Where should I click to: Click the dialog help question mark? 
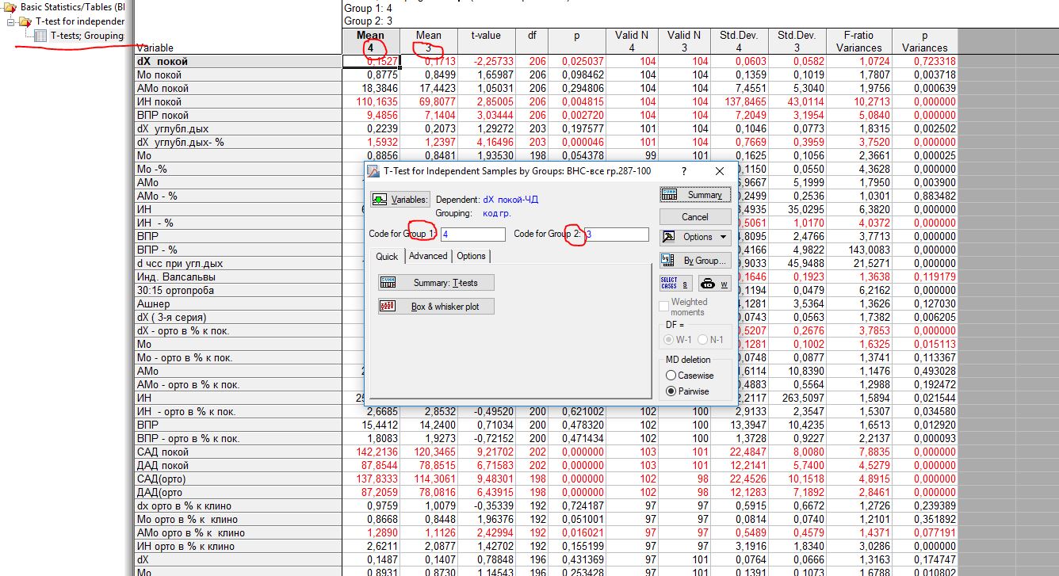tap(684, 171)
